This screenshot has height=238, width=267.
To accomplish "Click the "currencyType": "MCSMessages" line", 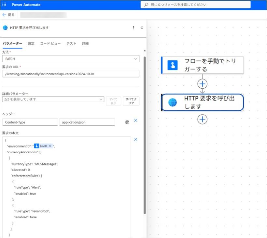I will [35, 164].
